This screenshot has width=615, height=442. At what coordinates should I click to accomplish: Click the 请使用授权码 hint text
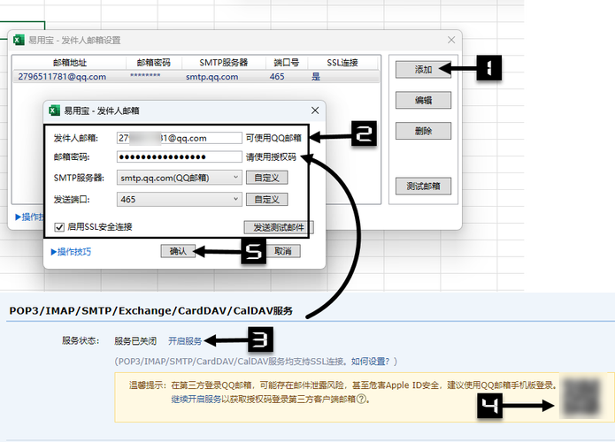[x=271, y=157]
